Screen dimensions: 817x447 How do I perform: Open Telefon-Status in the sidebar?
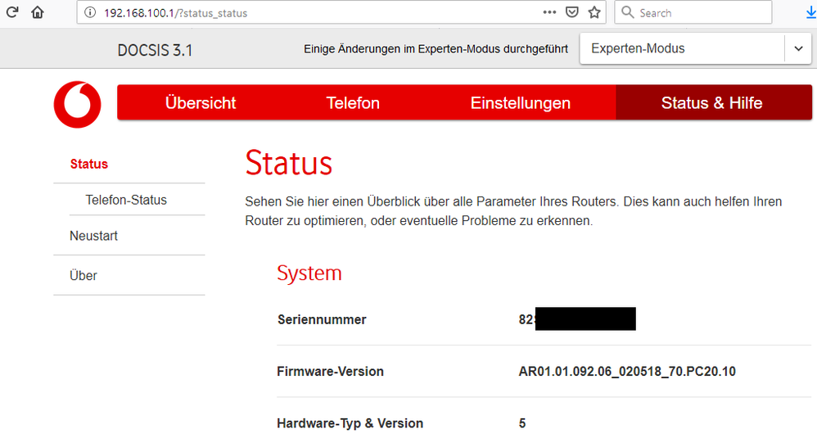click(x=126, y=200)
